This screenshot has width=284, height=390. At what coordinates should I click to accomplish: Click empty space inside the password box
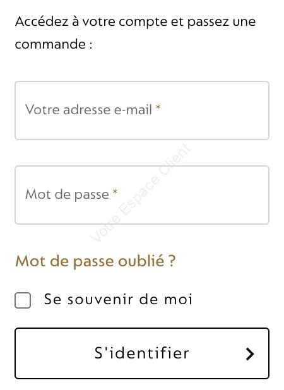point(199,195)
